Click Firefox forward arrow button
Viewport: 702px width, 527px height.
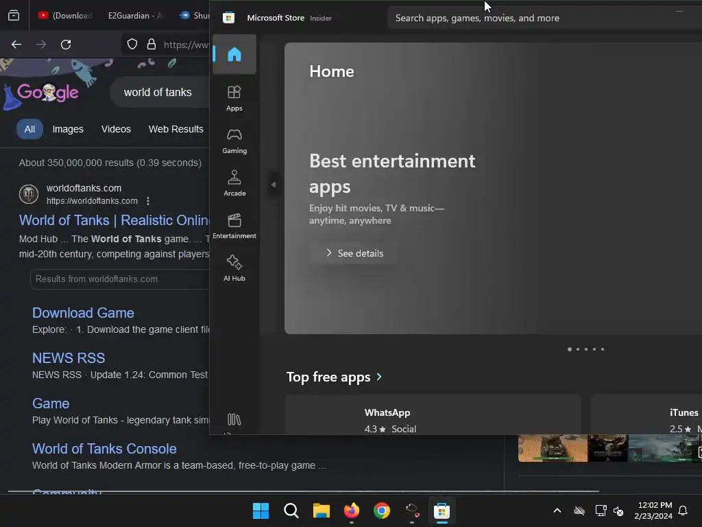(x=41, y=45)
